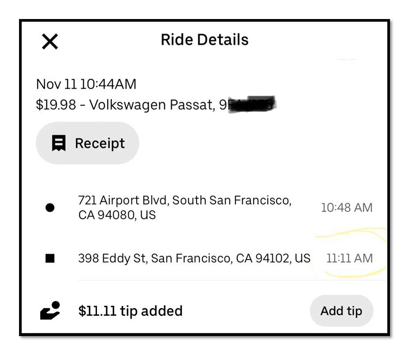Click the Volkswagen Passat vehicle text
The image size is (409, 356).
[153, 104]
